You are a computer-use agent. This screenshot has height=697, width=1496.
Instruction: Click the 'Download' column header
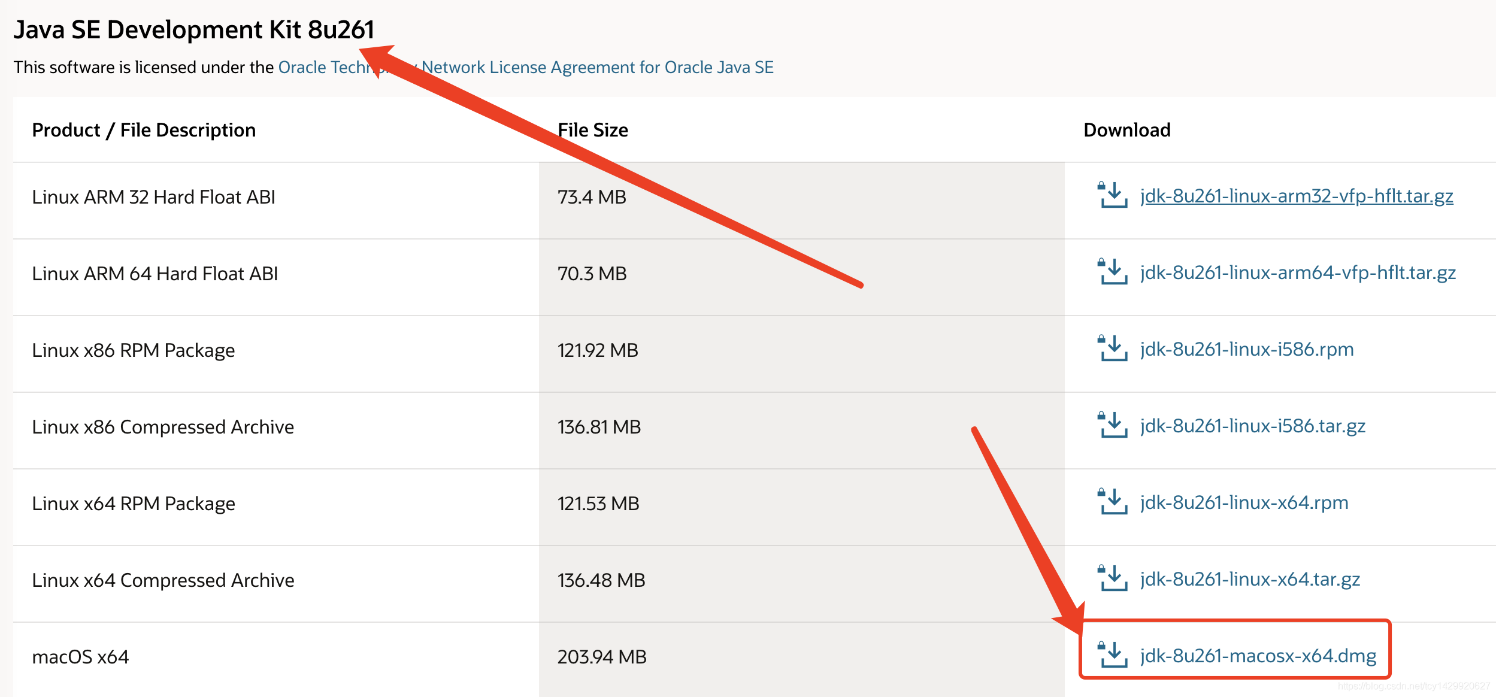1127,130
